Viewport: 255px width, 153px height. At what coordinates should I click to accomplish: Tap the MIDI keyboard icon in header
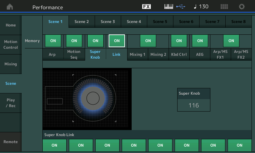pos(169,7)
